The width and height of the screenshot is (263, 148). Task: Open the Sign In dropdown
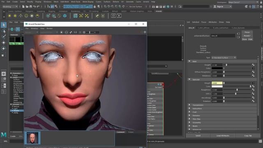222,7
